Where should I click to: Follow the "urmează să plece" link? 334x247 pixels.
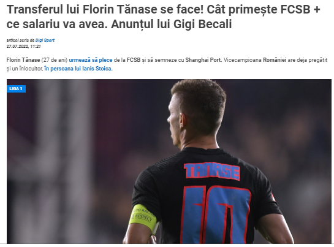[91, 60]
